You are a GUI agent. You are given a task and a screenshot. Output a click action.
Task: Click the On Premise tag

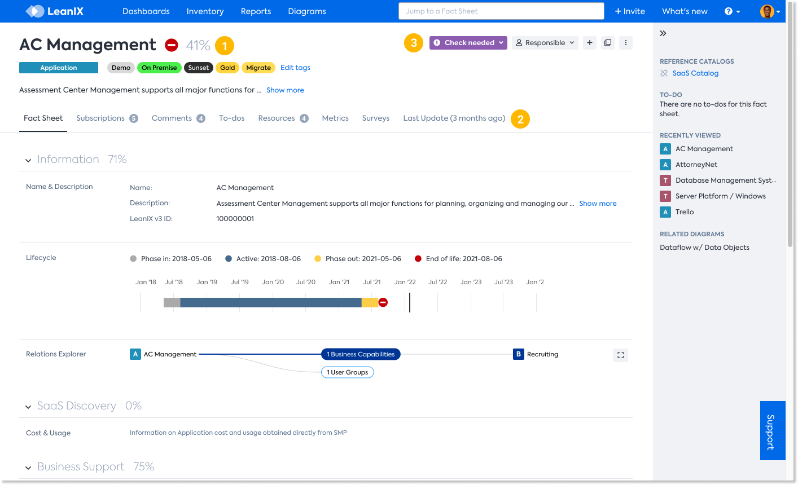point(159,68)
